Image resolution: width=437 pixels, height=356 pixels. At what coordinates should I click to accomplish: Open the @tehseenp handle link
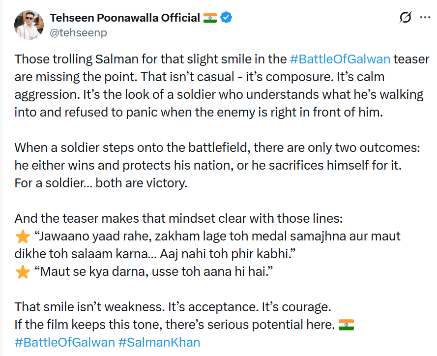point(78,33)
